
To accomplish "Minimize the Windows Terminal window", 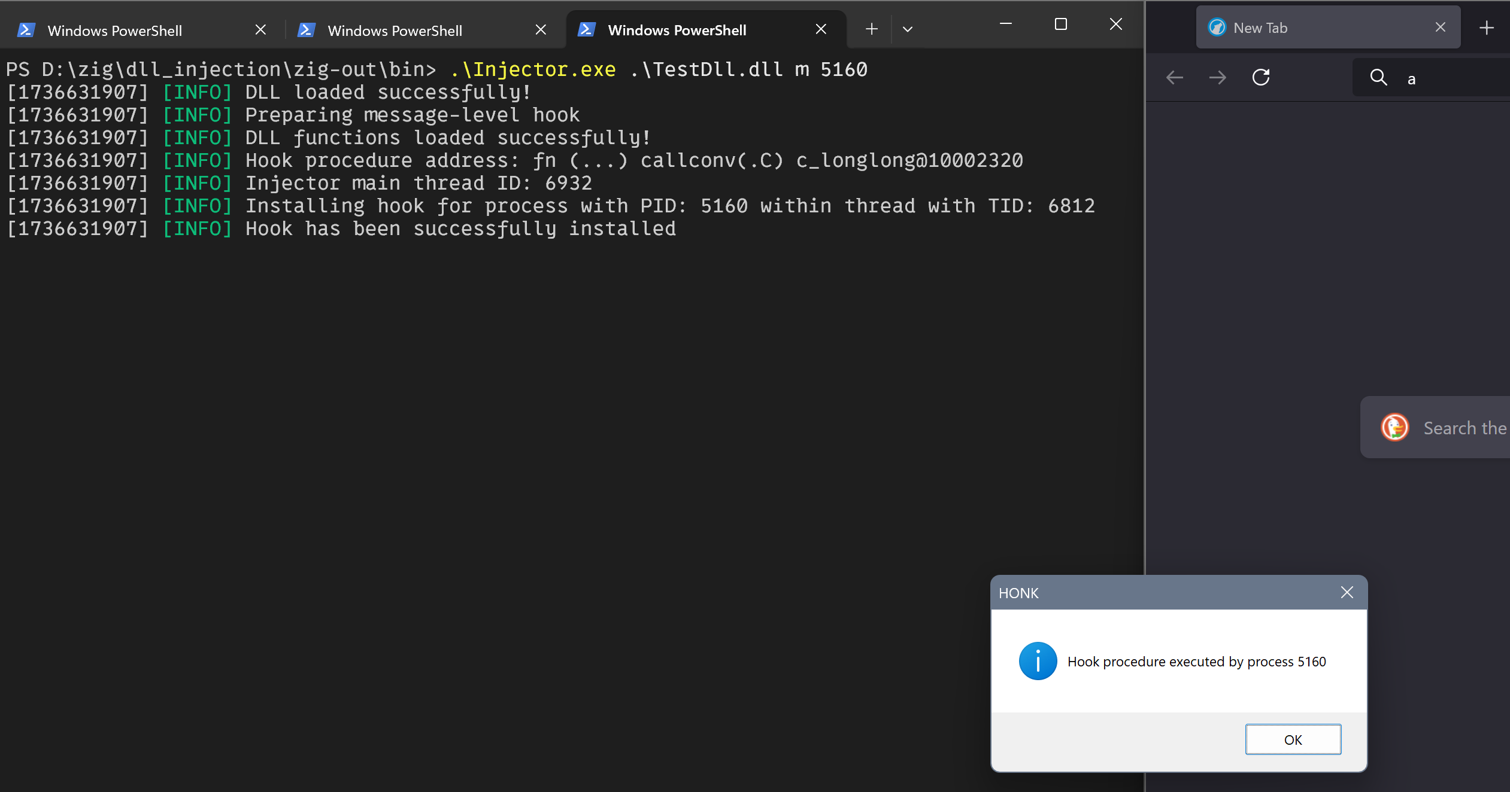I will pos(1006,24).
